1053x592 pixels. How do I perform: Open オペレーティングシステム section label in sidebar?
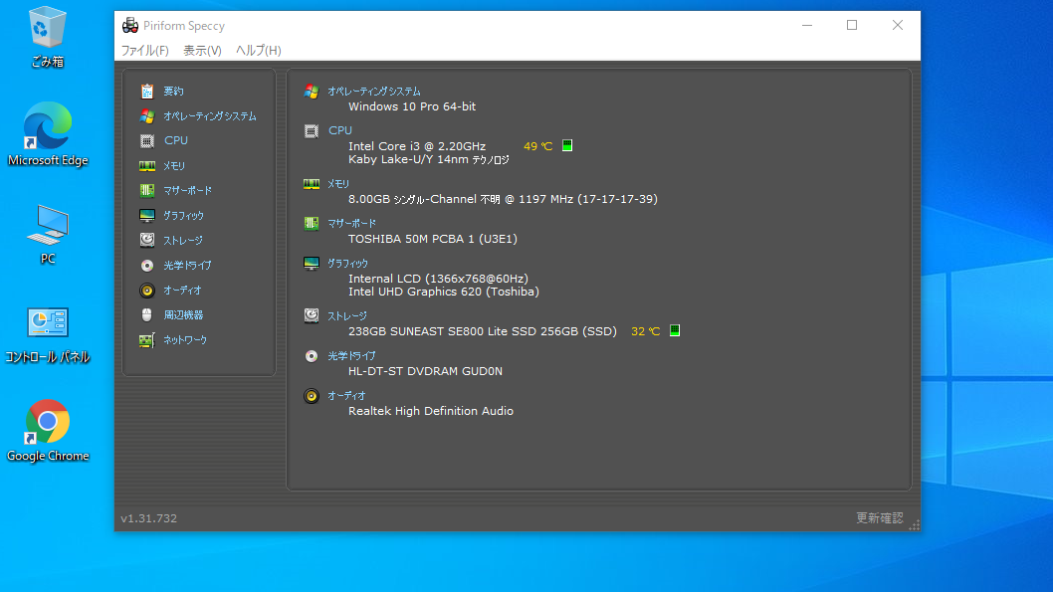(210, 116)
